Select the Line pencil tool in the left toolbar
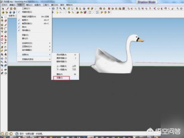 click(x=6, y=25)
